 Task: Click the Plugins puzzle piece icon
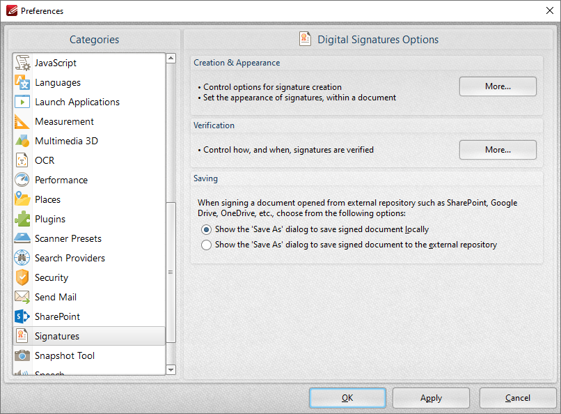point(22,219)
